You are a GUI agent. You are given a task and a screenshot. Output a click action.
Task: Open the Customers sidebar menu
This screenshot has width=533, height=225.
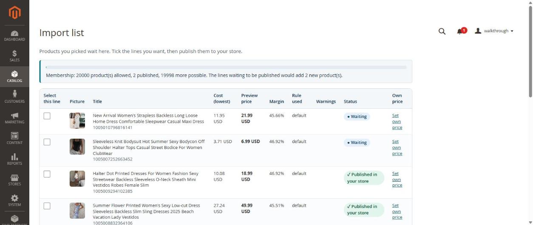pos(14,97)
